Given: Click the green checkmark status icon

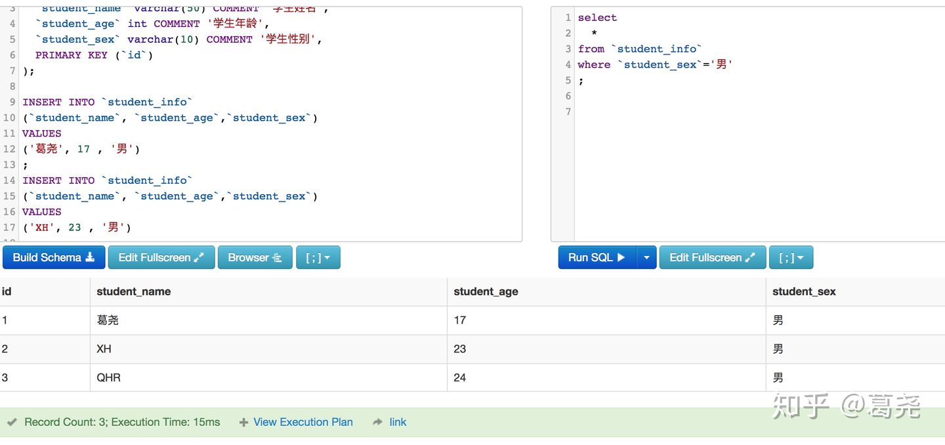Looking at the screenshot, I should (12, 423).
